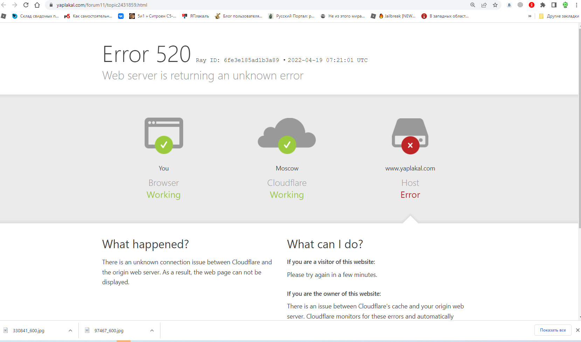Open the 'Другие закладки' bookmarks folder
The height and width of the screenshot is (342, 581).
pyautogui.click(x=559, y=16)
